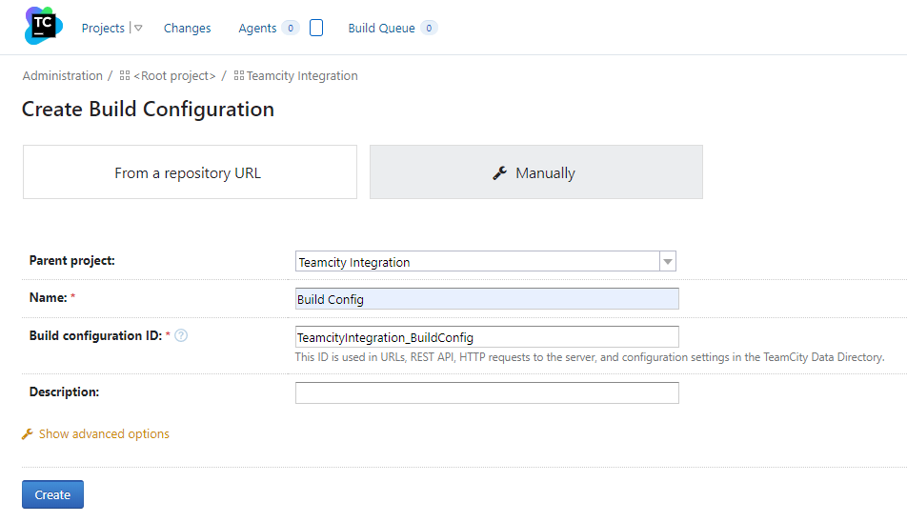Click the TeamCity logo
Viewport: 907px width, 522px height.
click(x=43, y=27)
